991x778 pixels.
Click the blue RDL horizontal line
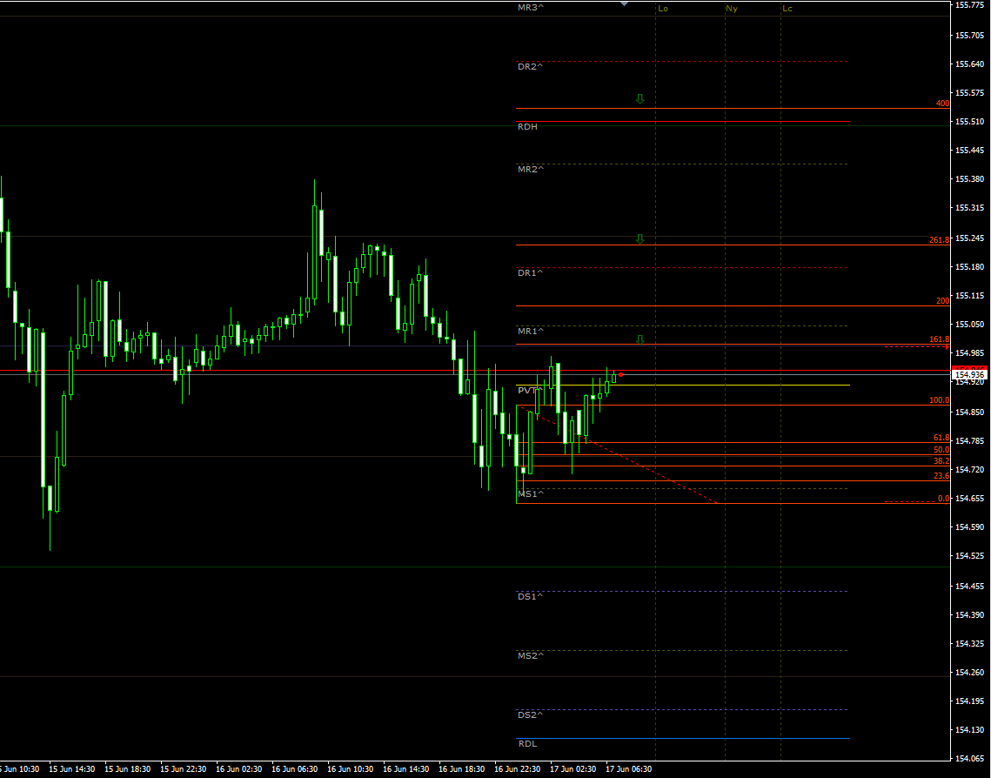(x=683, y=738)
